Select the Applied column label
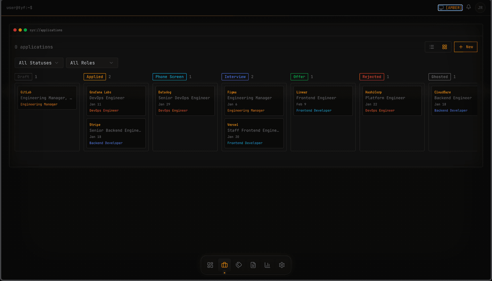Image resolution: width=492 pixels, height=281 pixels. click(94, 76)
